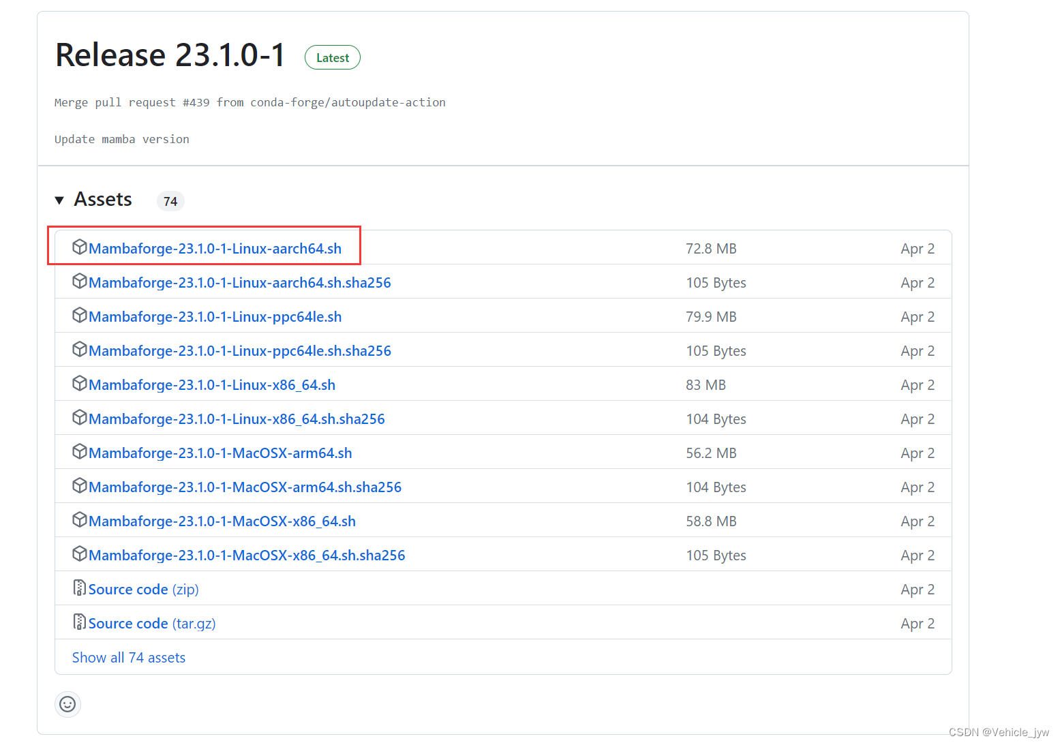
Task: Download Mambaforge-23.1.0-1-Linux-x86_64.sh
Action: tap(212, 385)
